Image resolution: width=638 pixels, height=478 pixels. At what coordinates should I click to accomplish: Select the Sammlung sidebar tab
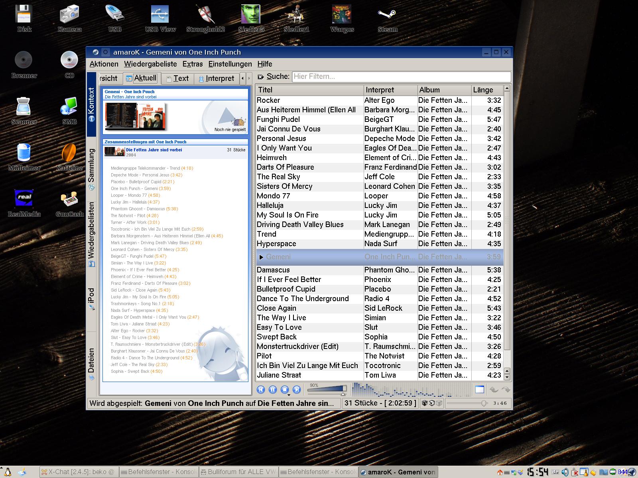click(91, 168)
